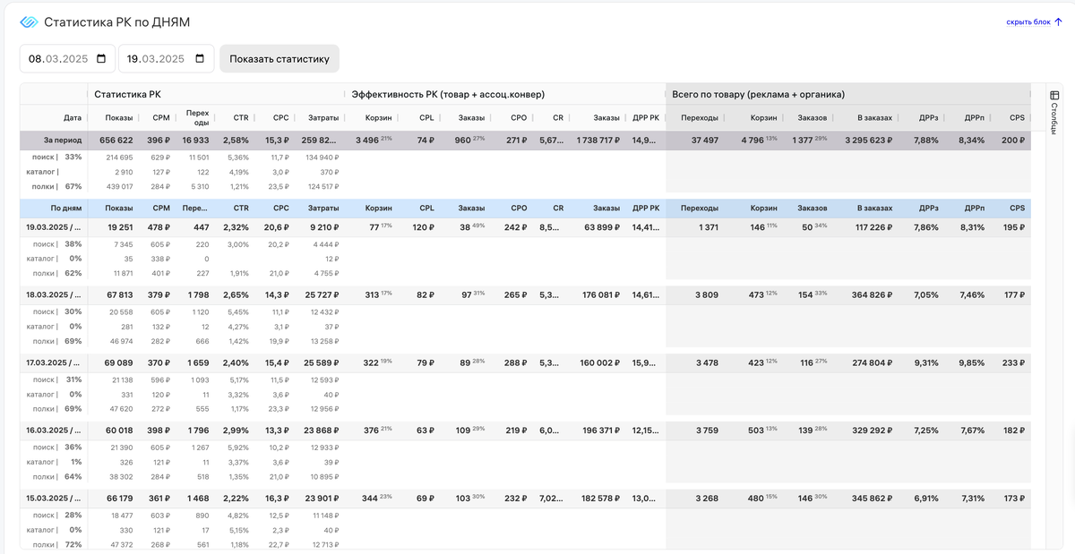Click 16.03 CPO value 219 ₽
1075x554 pixels.
pos(516,430)
